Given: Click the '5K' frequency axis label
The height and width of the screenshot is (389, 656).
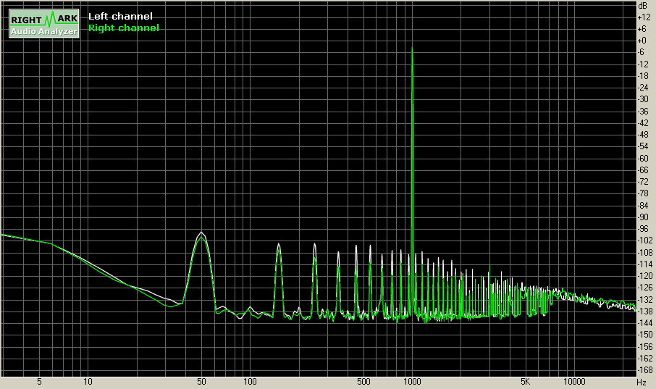Looking at the screenshot, I should click(526, 382).
